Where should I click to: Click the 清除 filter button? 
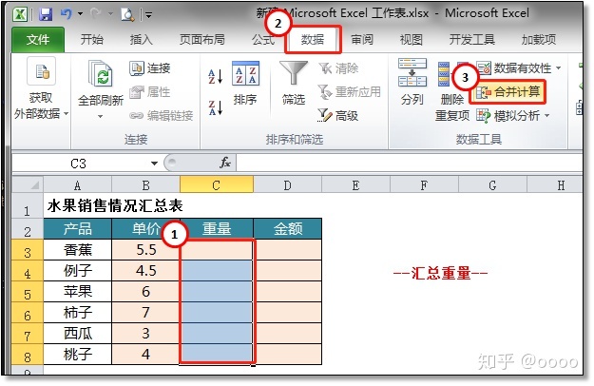pyautogui.click(x=338, y=68)
